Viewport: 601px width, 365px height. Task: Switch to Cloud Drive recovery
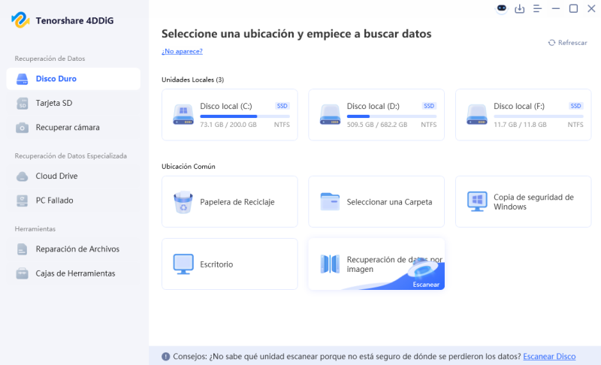(x=73, y=176)
